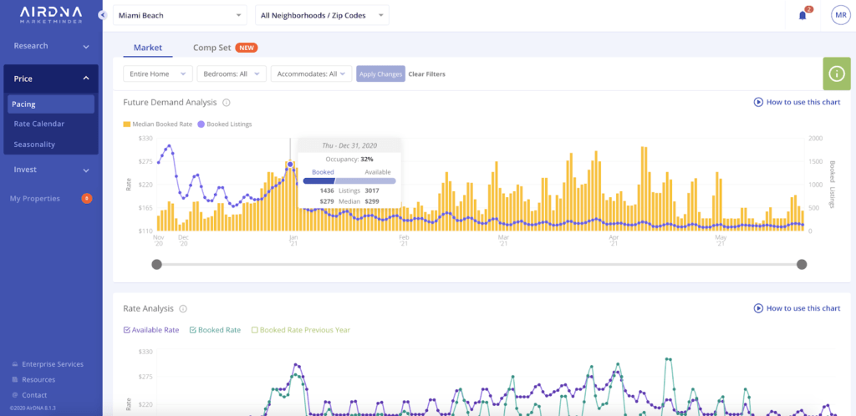Expand the Invest sidebar section
This screenshot has width=856, height=416.
pos(51,170)
